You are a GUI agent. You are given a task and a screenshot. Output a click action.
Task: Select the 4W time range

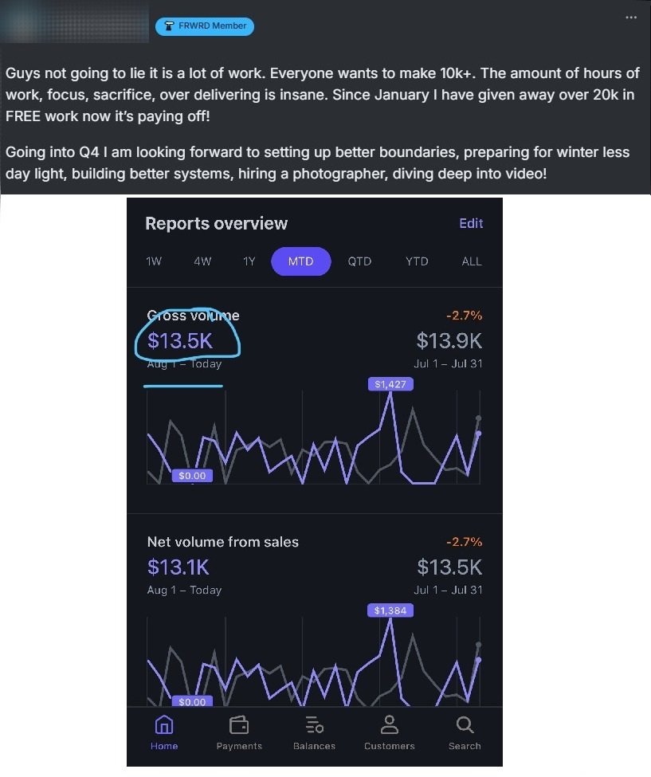coord(202,261)
